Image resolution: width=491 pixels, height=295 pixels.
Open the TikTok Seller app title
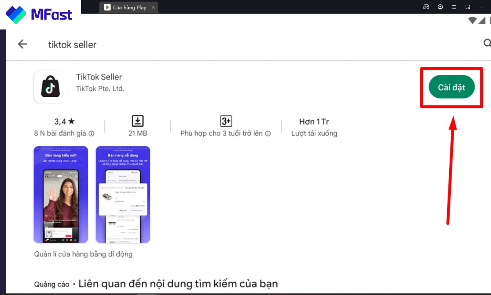[99, 77]
